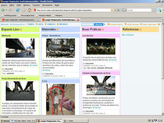
Task: Open the Garrido Box gym photo
Action: click(101, 46)
